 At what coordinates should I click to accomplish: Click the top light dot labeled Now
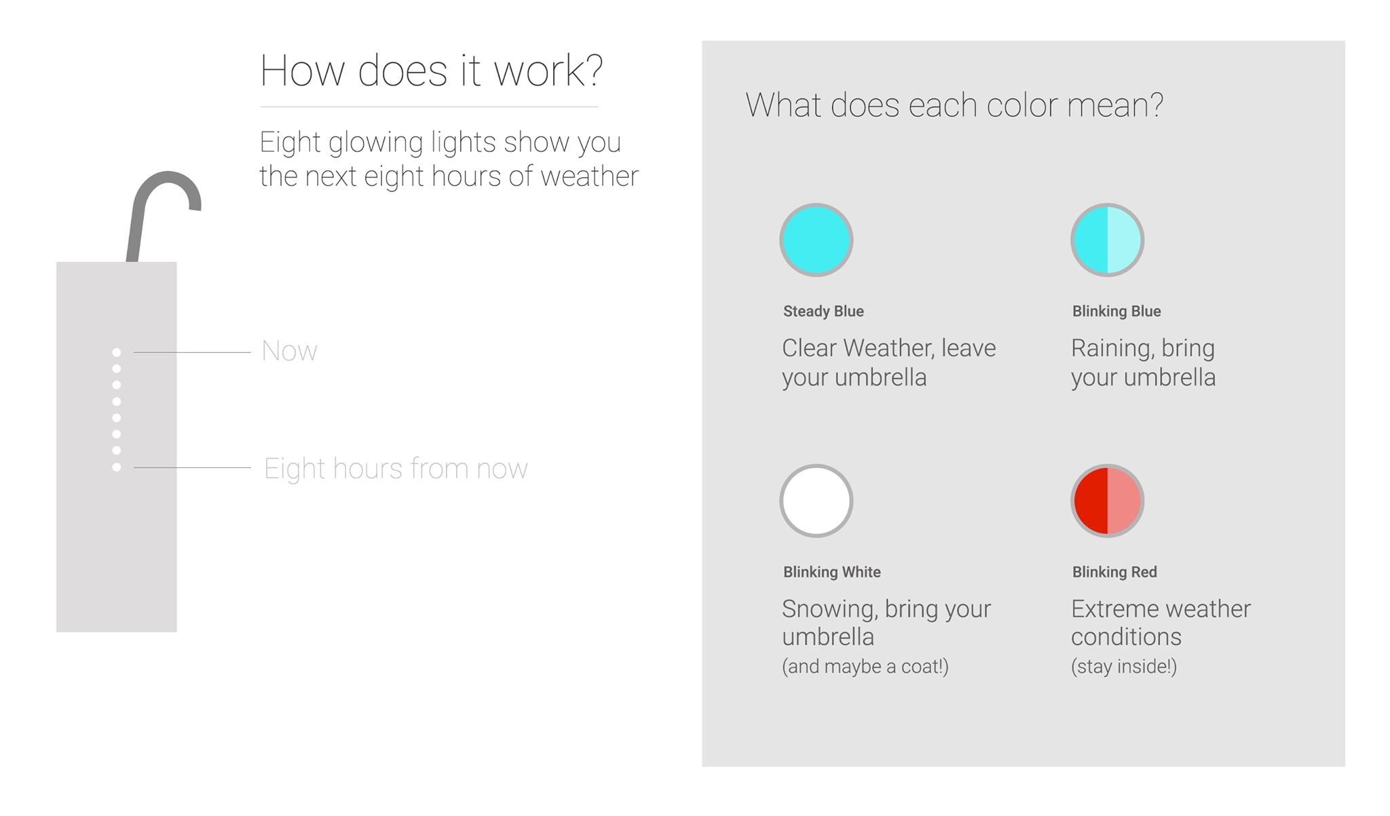(117, 352)
